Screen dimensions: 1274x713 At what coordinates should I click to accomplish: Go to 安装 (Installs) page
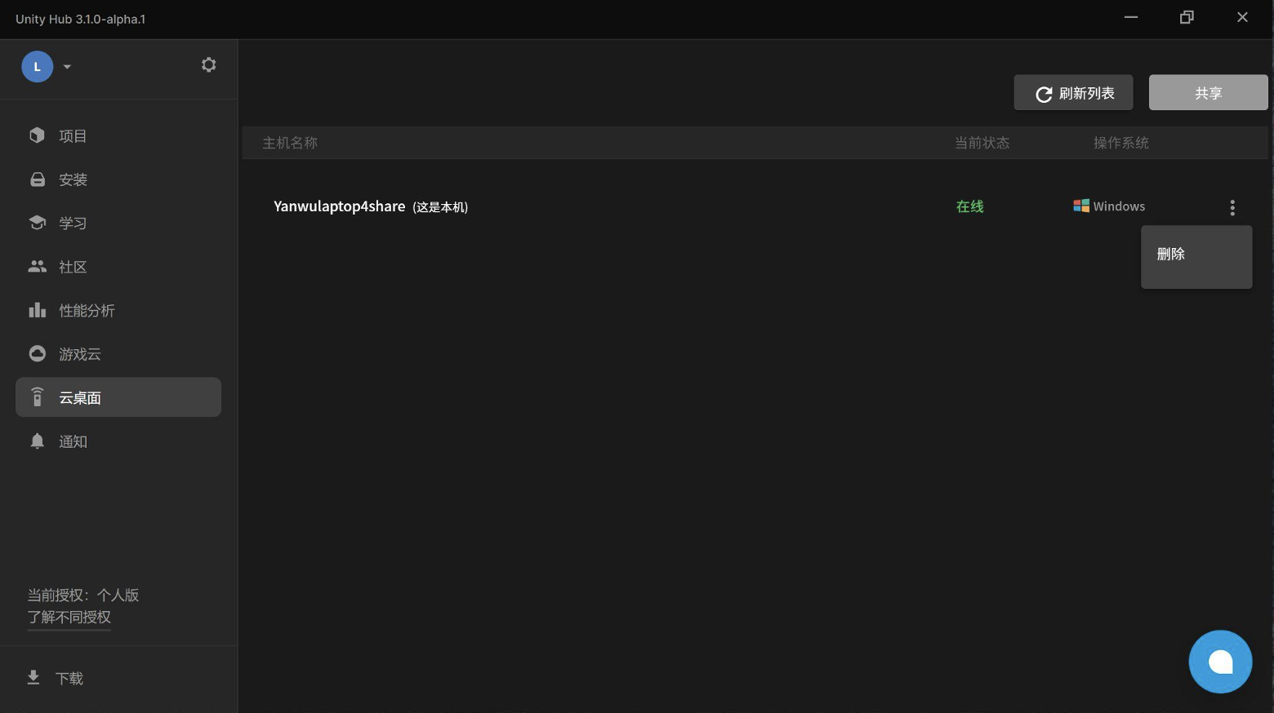(x=118, y=179)
